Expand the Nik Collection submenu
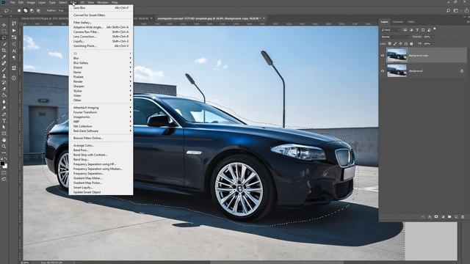The height and width of the screenshot is (264, 470). tap(101, 126)
